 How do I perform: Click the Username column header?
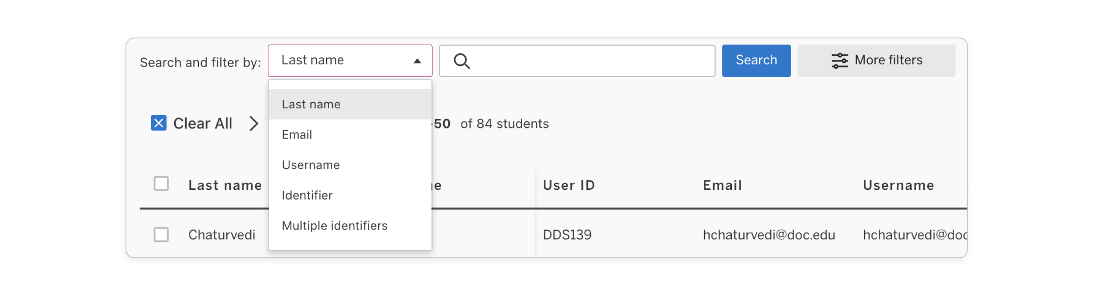(898, 186)
